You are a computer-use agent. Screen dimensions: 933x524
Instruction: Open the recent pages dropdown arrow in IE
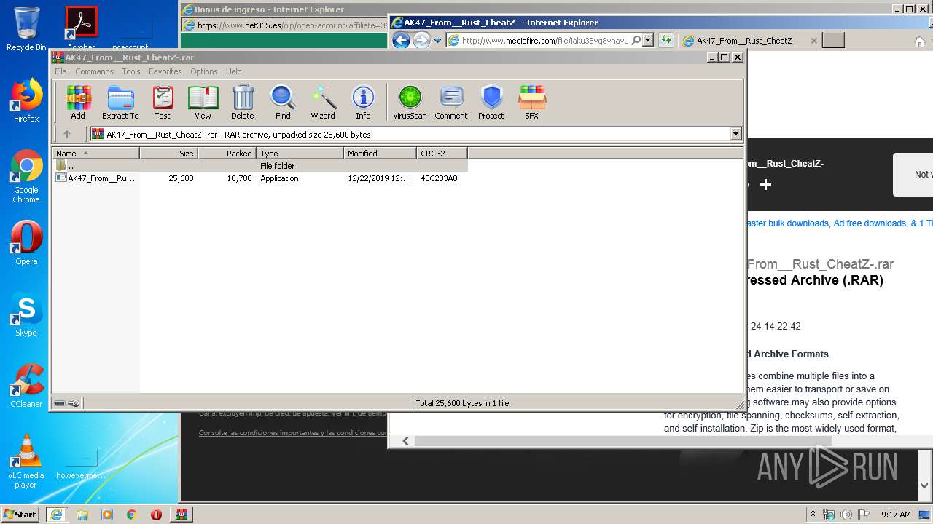(437, 41)
